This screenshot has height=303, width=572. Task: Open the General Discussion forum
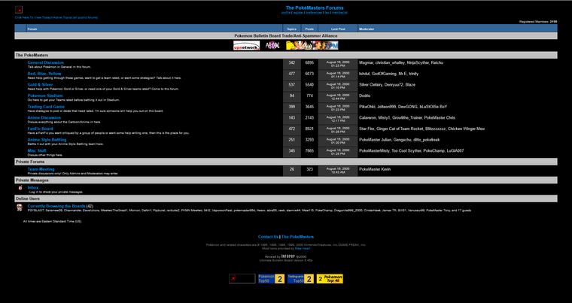click(46, 62)
